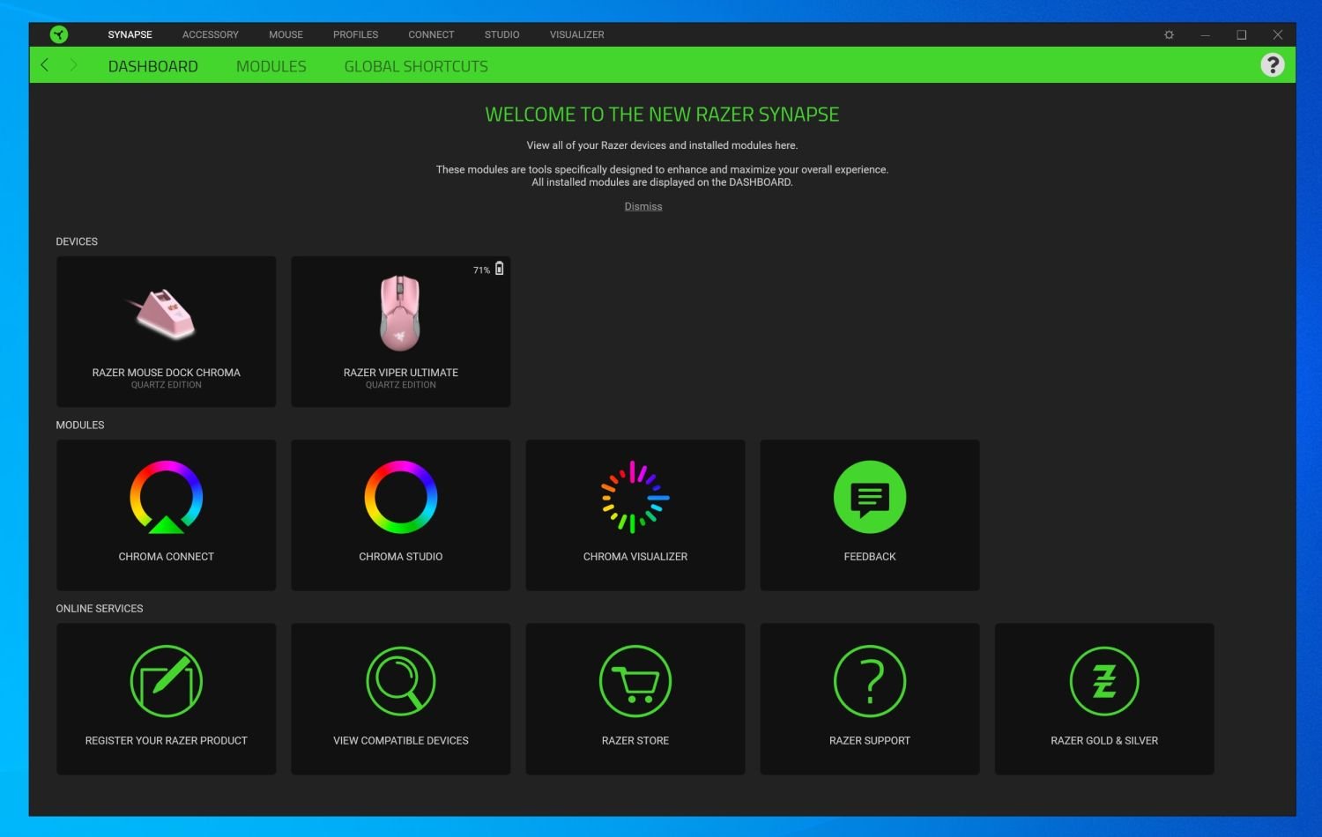Click the 'CHROMA VISUALIZER' label
The image size is (1322, 837).
(x=635, y=557)
